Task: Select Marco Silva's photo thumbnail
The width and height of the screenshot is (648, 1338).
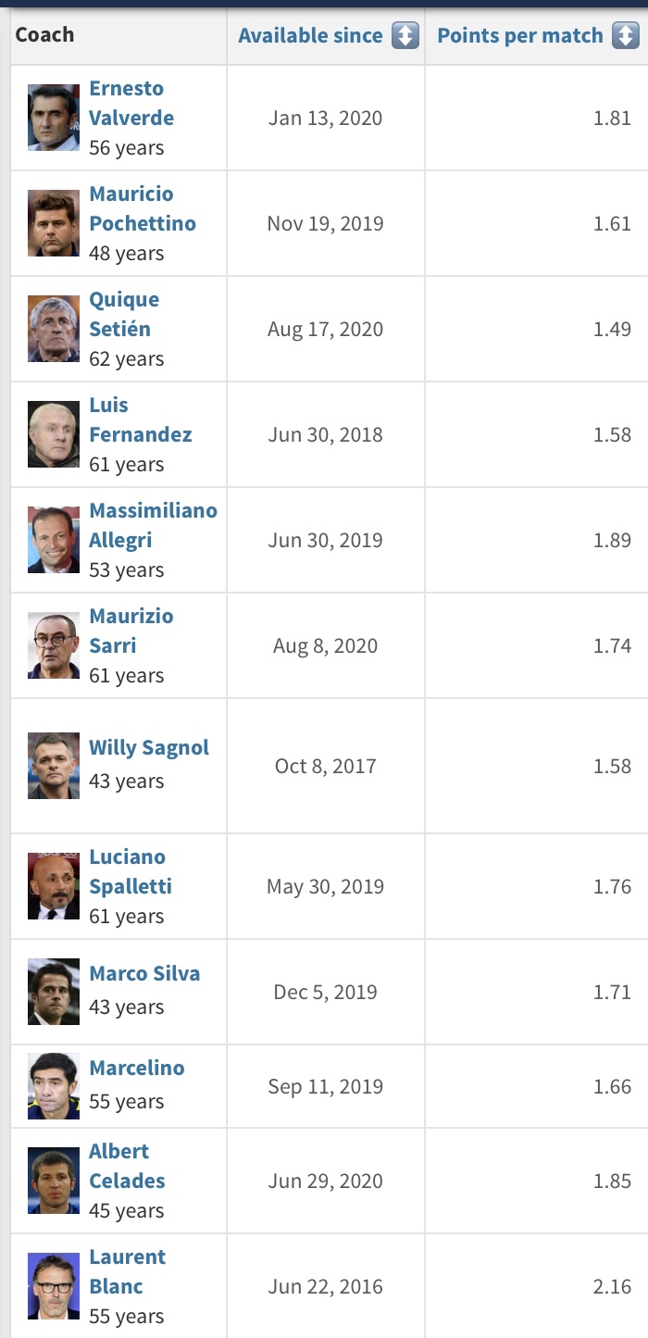Action: click(54, 992)
